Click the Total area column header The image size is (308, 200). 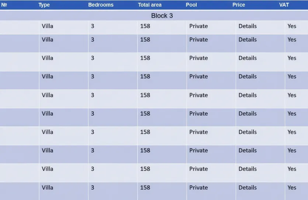point(150,5)
